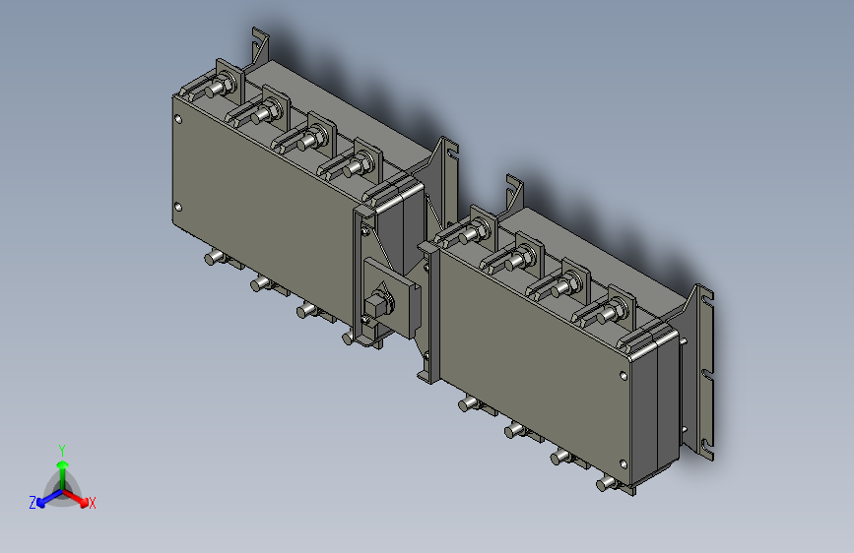Select the right enclosure's large front panel
The height and width of the screenshot is (553, 854).
[533, 367]
